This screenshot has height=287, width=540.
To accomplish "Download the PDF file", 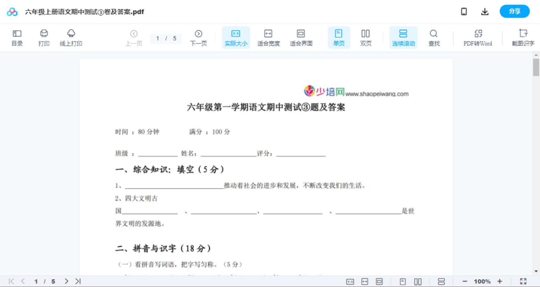I will pyautogui.click(x=484, y=11).
